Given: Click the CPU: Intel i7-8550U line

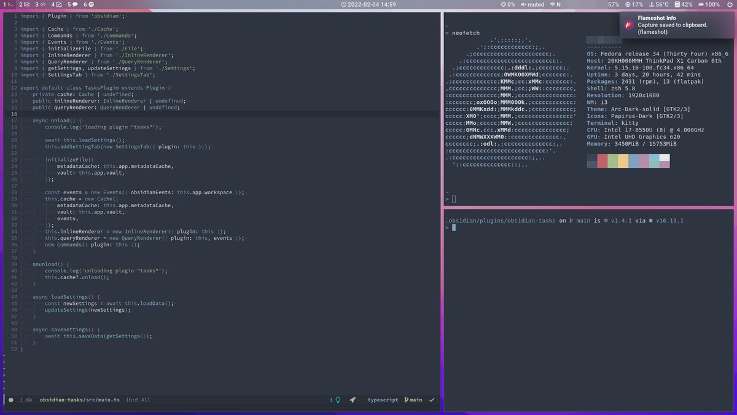Looking at the screenshot, I should (645, 130).
